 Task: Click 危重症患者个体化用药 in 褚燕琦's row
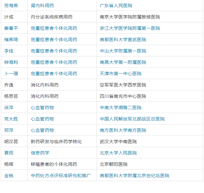[54, 39]
